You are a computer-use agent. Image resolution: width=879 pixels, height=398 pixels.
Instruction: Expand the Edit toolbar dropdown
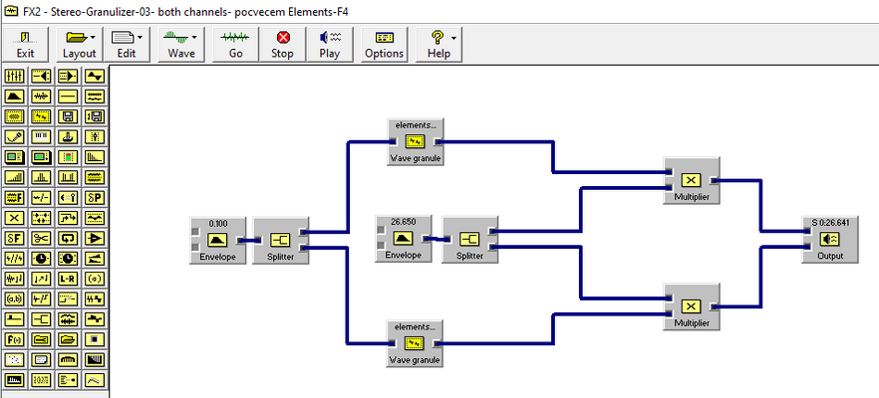127,44
